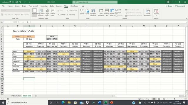
Task: Split the worksheet window
Action: [x=118, y=10]
